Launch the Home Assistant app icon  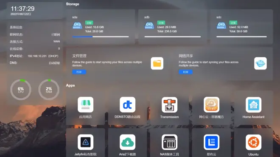[x=253, y=105]
